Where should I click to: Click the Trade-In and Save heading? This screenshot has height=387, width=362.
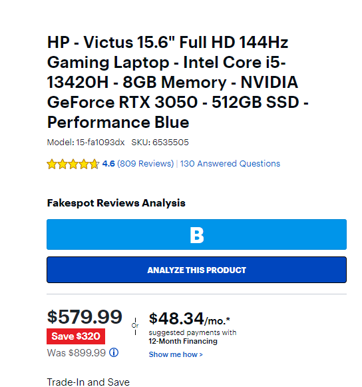coord(89,382)
